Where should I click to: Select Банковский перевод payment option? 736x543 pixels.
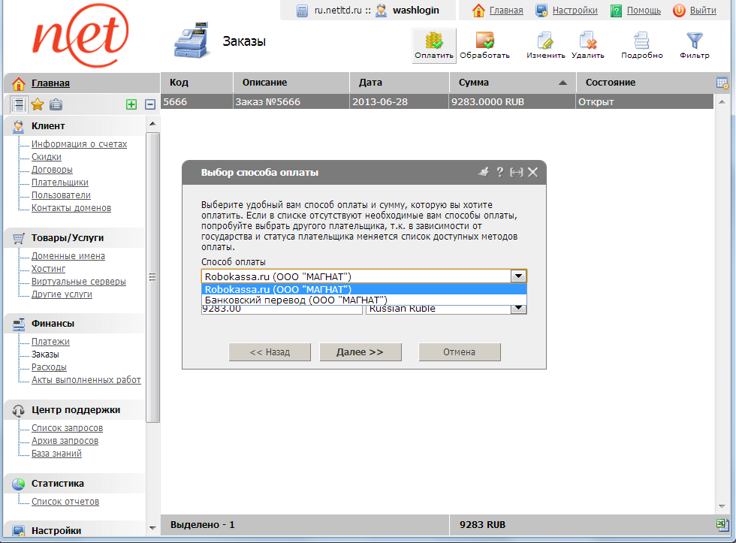[296, 300]
